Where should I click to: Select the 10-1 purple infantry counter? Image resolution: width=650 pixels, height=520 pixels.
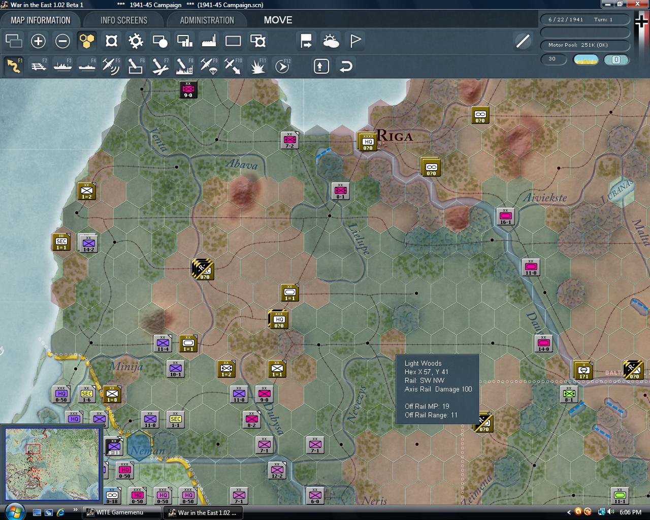pyautogui.click(x=175, y=369)
